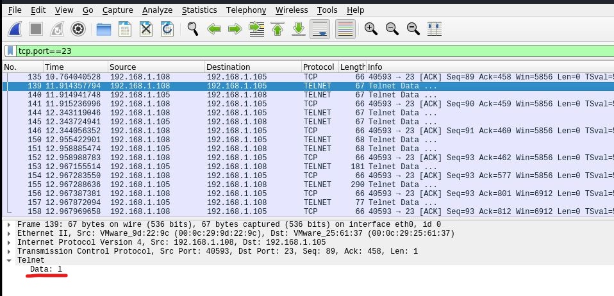The height and width of the screenshot is (296, 614).
Task: Go to specified packet icon
Action: (x=256, y=29)
